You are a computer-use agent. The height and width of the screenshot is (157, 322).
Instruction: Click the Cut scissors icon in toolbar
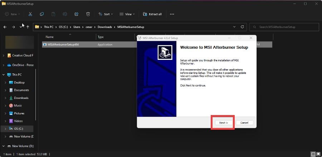[30, 14]
